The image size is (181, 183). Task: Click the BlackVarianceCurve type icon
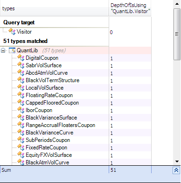(x=21, y=133)
